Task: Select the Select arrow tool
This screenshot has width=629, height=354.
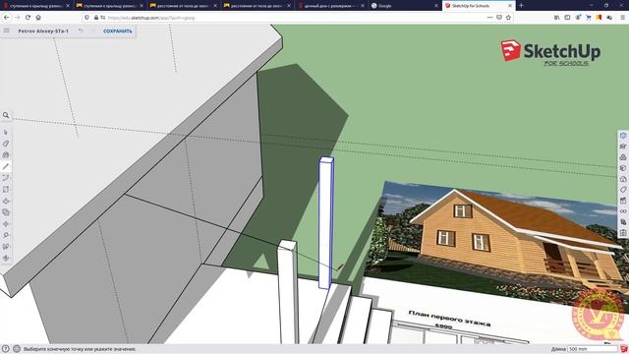Action: tap(6, 132)
